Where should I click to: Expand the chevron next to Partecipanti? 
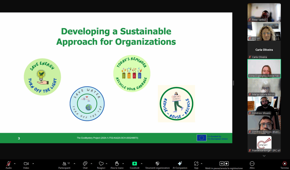(x=74, y=163)
